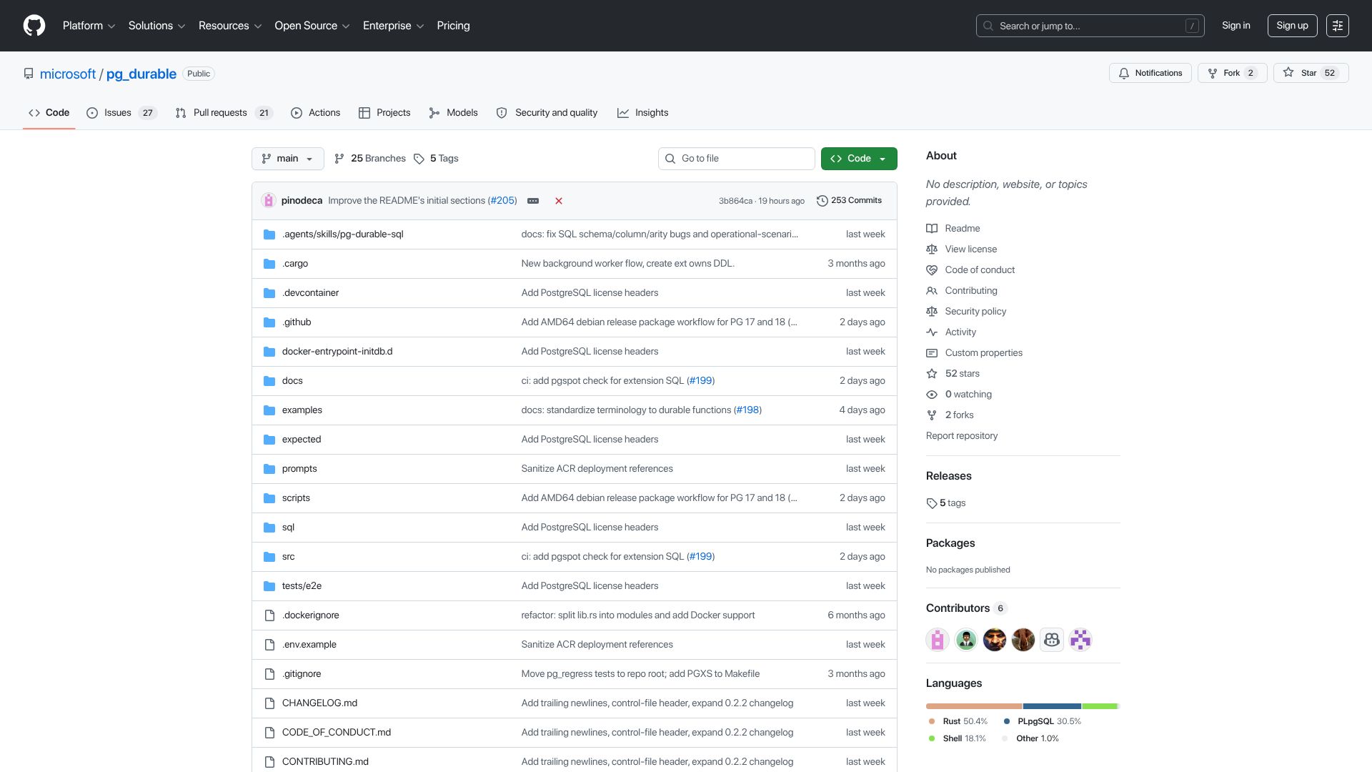Click the Sign in link
The width and height of the screenshot is (1372, 772).
coord(1236,26)
